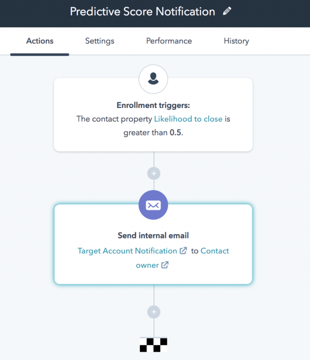The height and width of the screenshot is (360, 310).
Task: Click the checkered flag workflow end icon
Action: pyautogui.click(x=154, y=344)
